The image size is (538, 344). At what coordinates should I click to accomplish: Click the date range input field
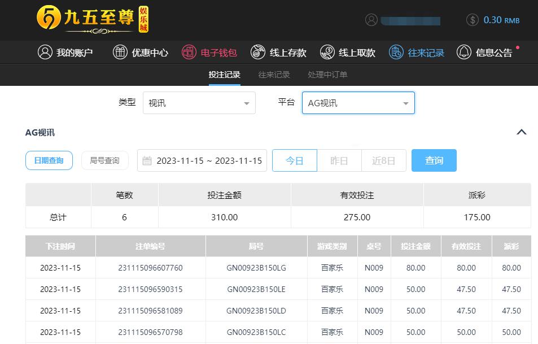tap(202, 160)
